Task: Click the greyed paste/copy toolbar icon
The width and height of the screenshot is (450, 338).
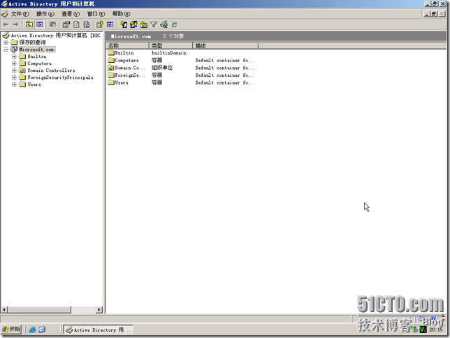Action: coord(53,24)
